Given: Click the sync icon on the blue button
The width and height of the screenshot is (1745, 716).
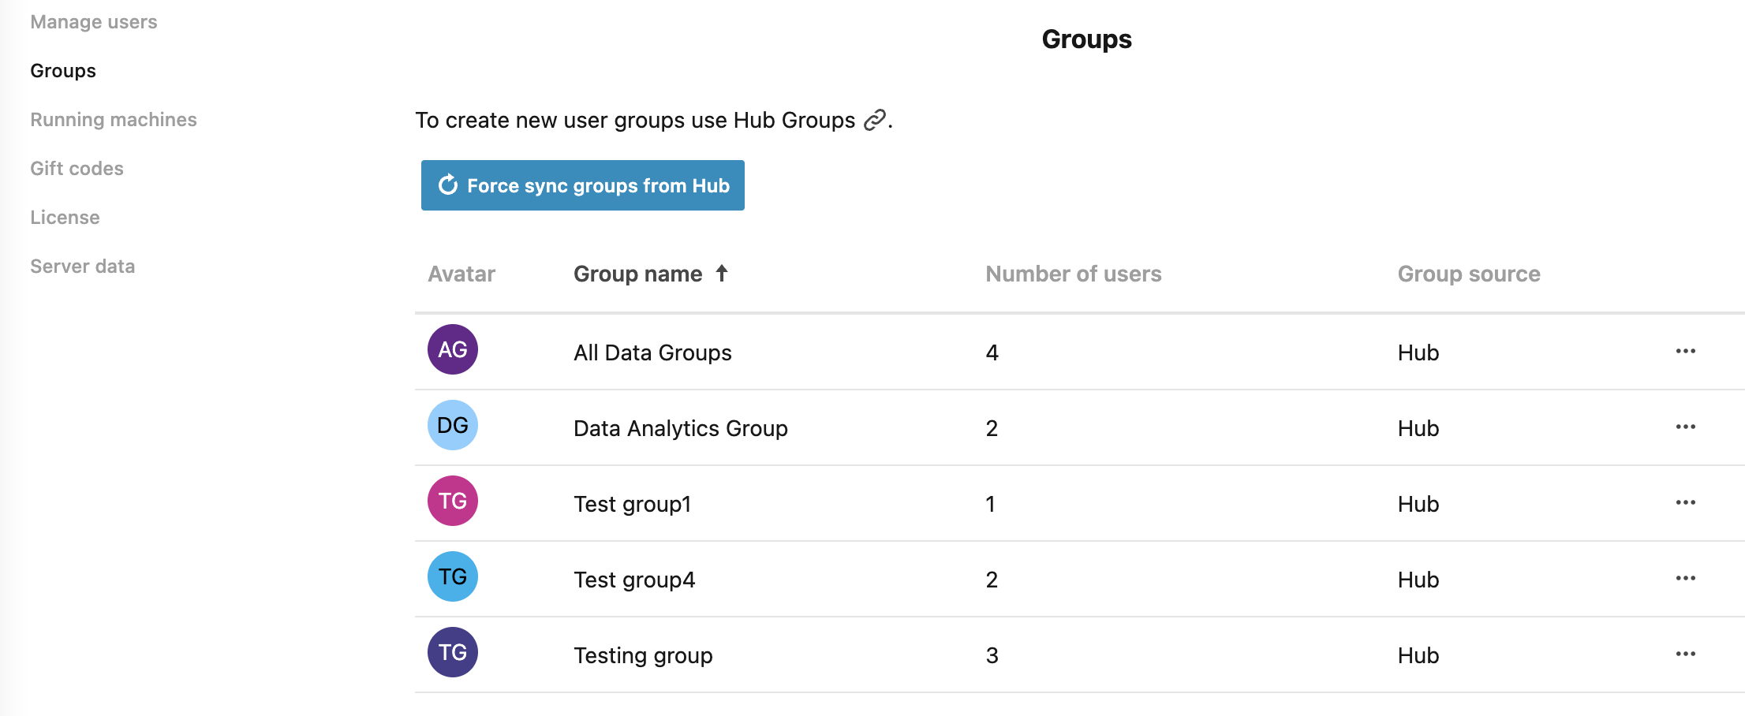Looking at the screenshot, I should tap(448, 185).
